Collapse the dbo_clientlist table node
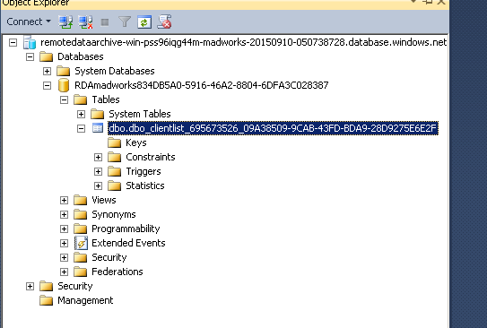 (81, 128)
